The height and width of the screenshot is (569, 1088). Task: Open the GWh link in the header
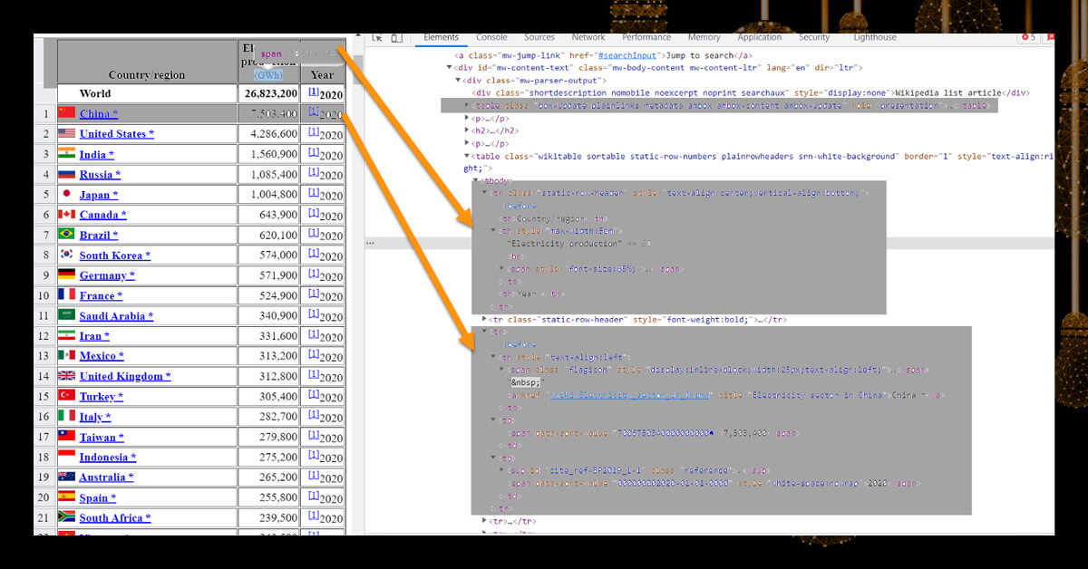[x=267, y=74]
